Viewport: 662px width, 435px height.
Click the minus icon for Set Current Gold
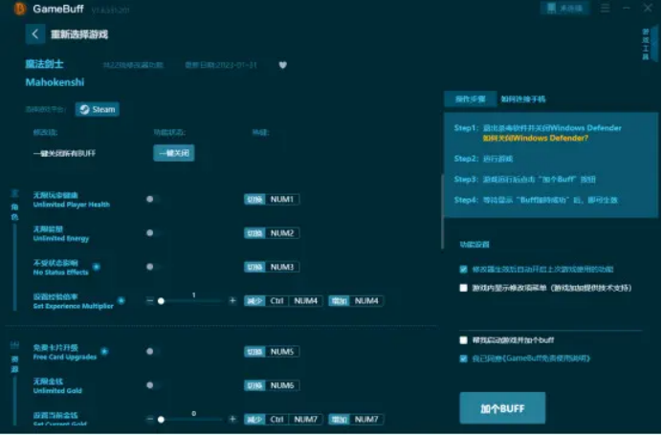[x=149, y=419]
